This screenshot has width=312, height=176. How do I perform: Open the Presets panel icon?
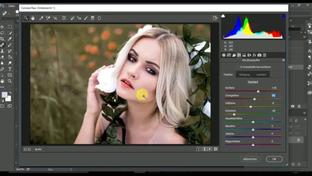(265, 55)
